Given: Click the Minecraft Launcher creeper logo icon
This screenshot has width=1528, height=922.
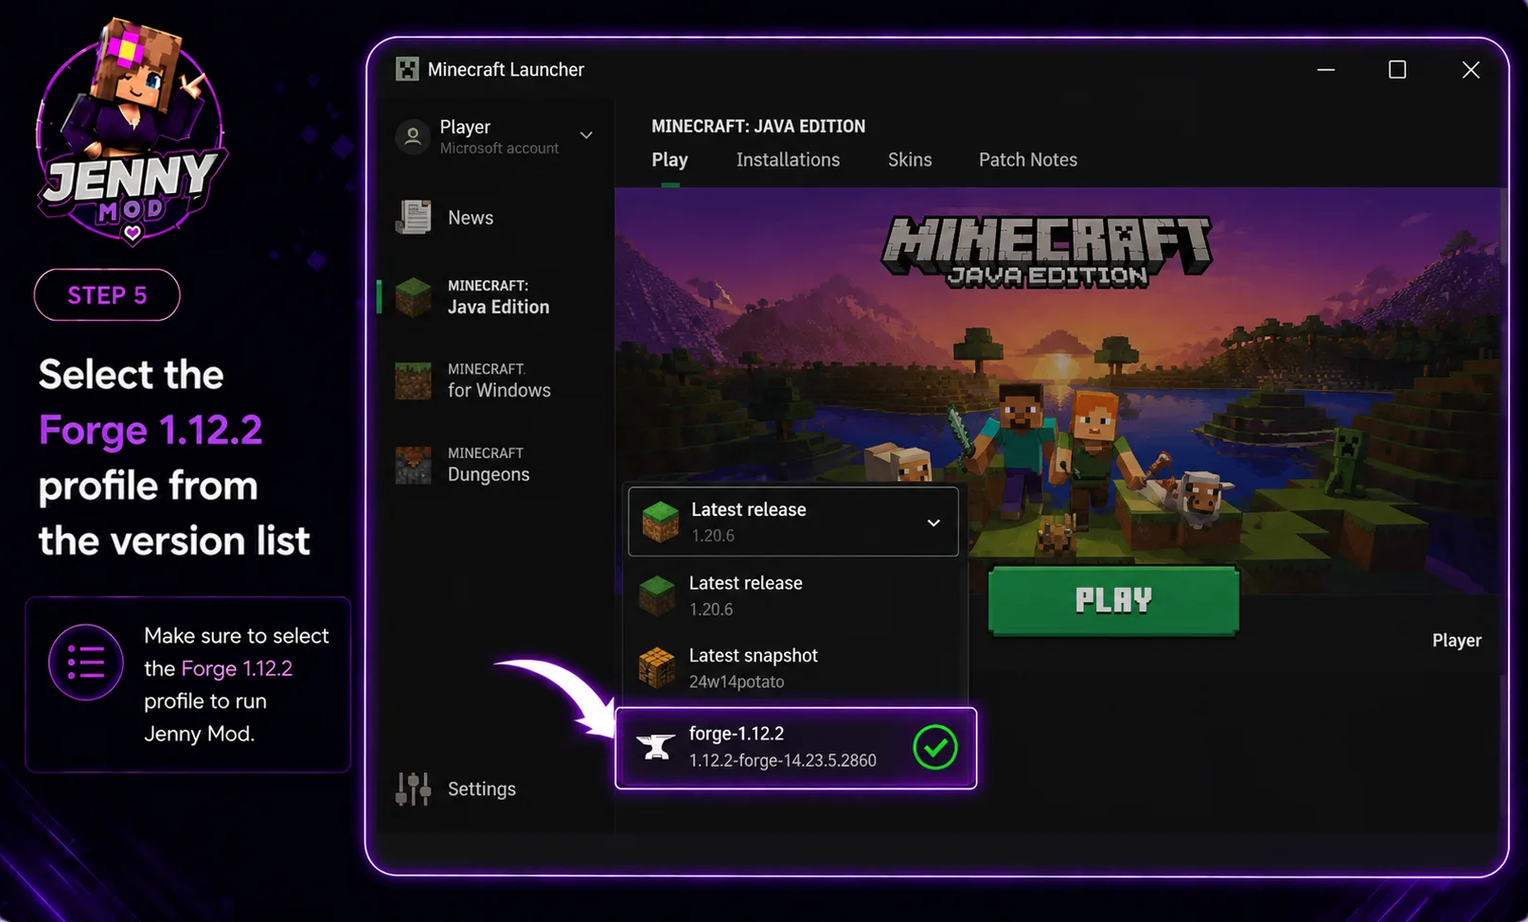Looking at the screenshot, I should [x=407, y=69].
